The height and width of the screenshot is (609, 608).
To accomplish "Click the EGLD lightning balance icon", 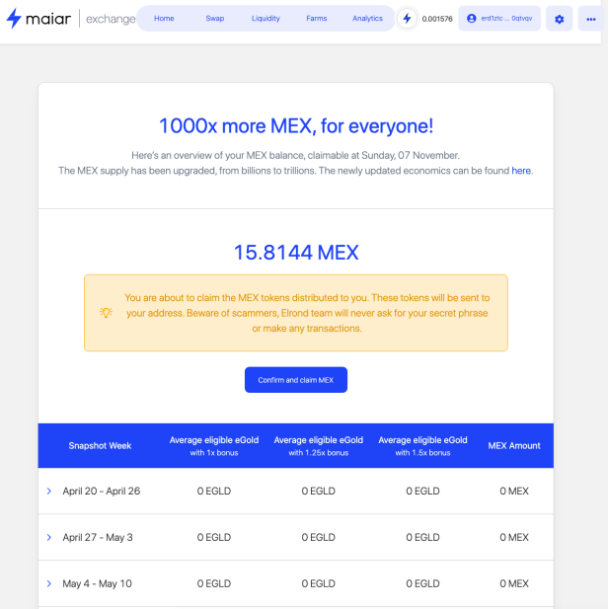I will (407, 18).
